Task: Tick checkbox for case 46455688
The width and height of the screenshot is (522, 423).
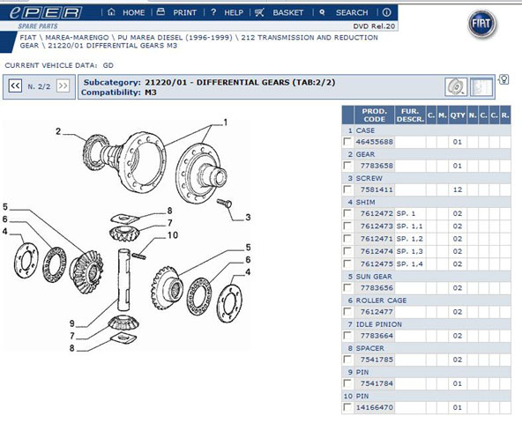Action: 347,142
